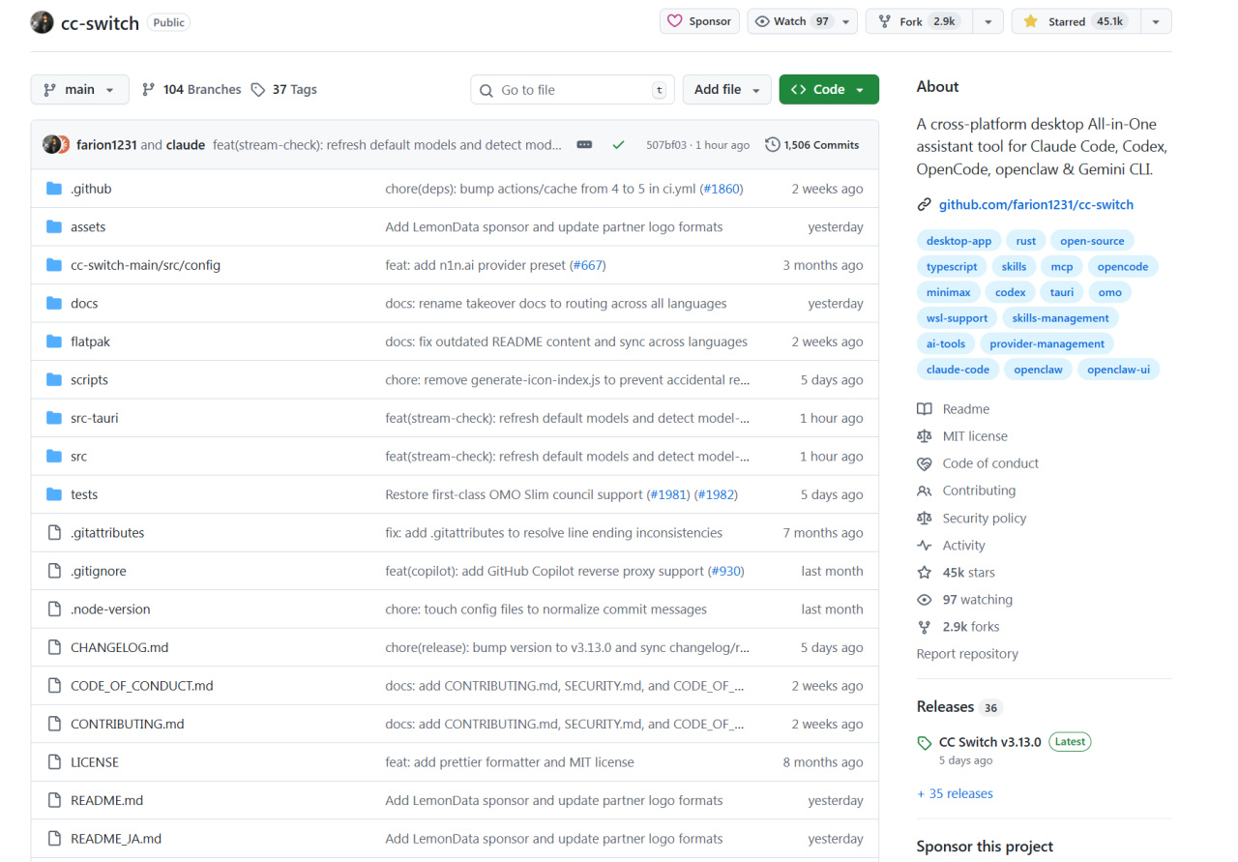Screen dimensions: 1238x862
Task: Open the cc-switch-main/src/config folder
Action: tap(145, 265)
